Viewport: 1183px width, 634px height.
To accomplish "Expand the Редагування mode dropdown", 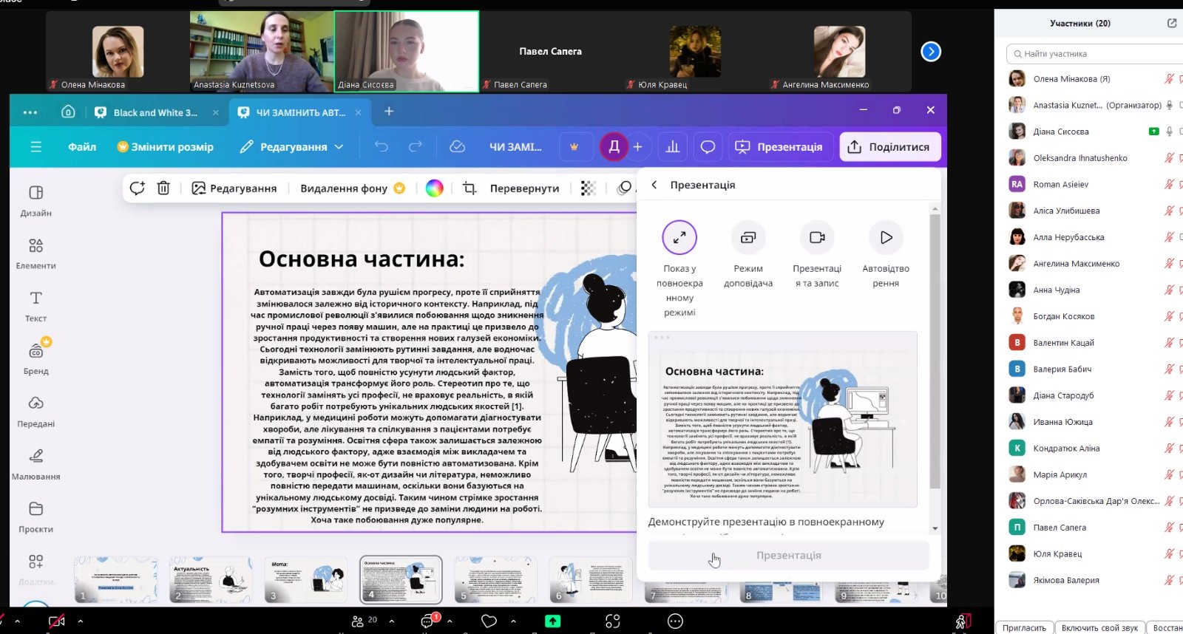I will click(x=292, y=147).
